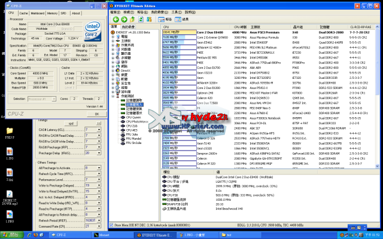Click the >> button in the timings panel

(98, 124)
